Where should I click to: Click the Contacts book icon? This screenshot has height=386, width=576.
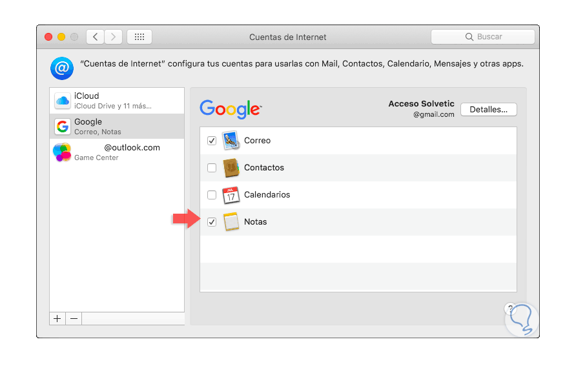(231, 168)
